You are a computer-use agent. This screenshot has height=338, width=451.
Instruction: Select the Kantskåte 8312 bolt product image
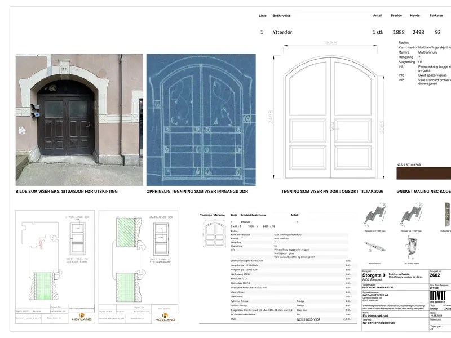375,247
